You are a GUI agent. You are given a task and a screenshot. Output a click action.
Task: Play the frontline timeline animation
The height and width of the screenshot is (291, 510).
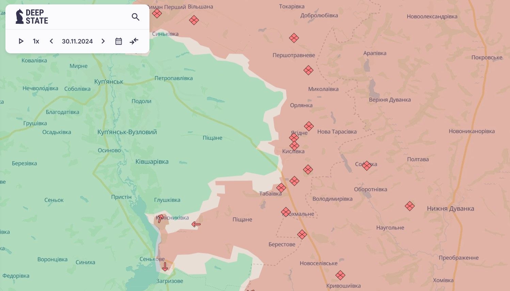21,41
